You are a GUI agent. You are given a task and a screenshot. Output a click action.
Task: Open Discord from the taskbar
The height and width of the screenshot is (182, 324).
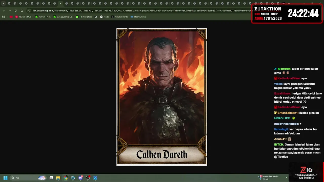tap(80, 178)
